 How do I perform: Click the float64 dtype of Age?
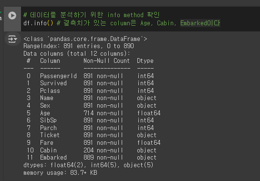pos(149,113)
